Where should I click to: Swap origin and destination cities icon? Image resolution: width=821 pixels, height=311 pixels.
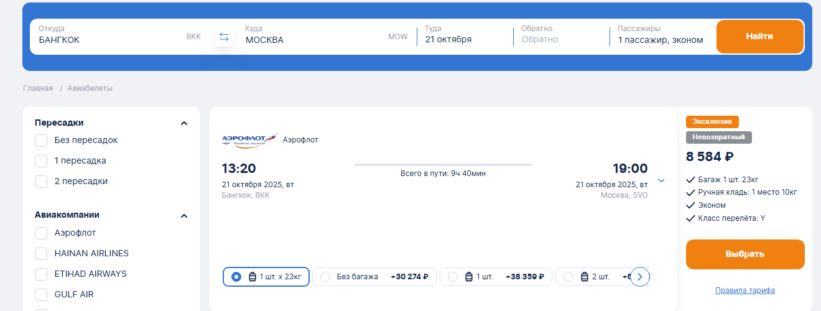coord(224,37)
